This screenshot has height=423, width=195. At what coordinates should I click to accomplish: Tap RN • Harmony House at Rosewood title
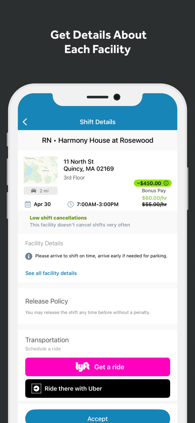point(97,140)
